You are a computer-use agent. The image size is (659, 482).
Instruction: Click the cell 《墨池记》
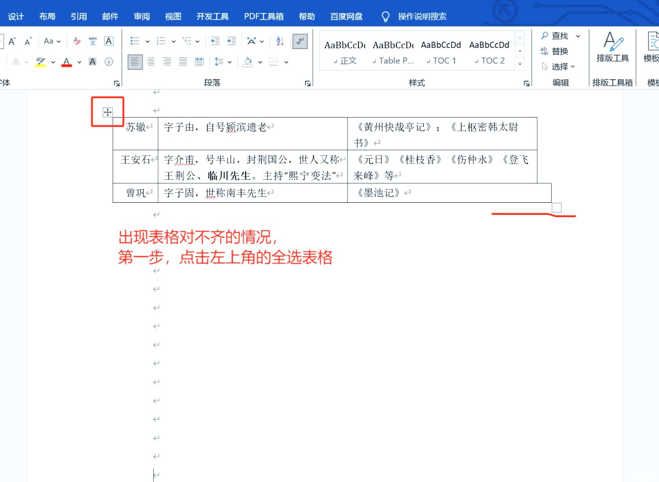(449, 193)
